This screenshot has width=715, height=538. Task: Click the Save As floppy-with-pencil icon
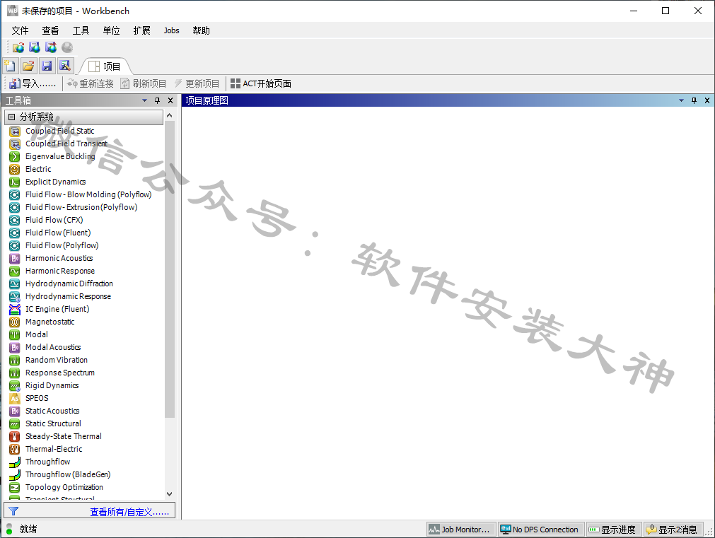(65, 66)
